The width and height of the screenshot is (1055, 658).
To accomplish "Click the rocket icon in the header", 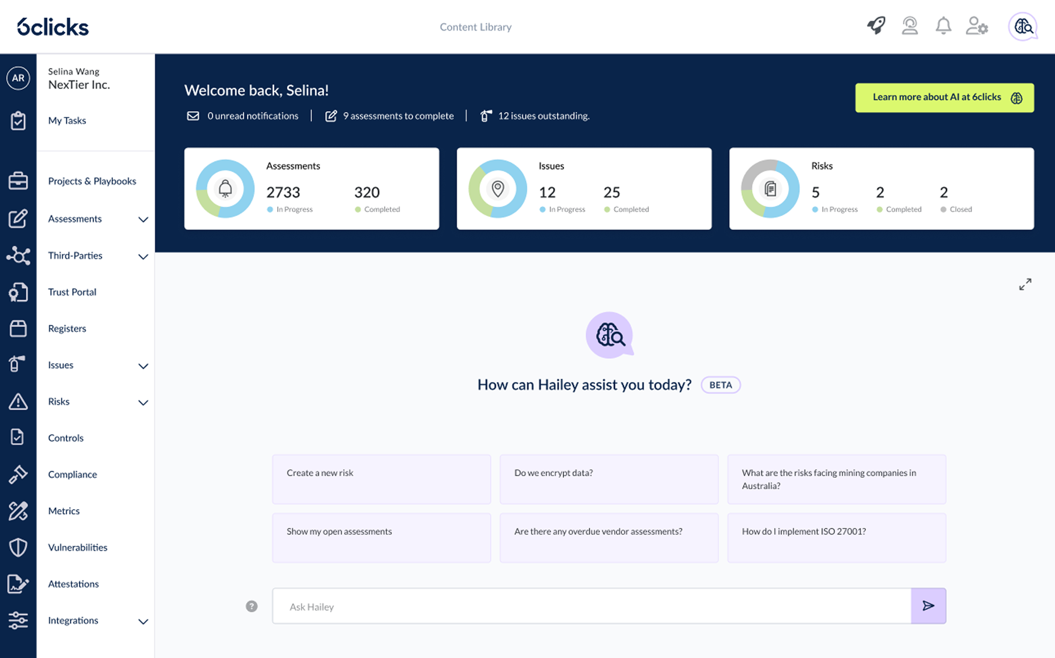I will (x=876, y=26).
